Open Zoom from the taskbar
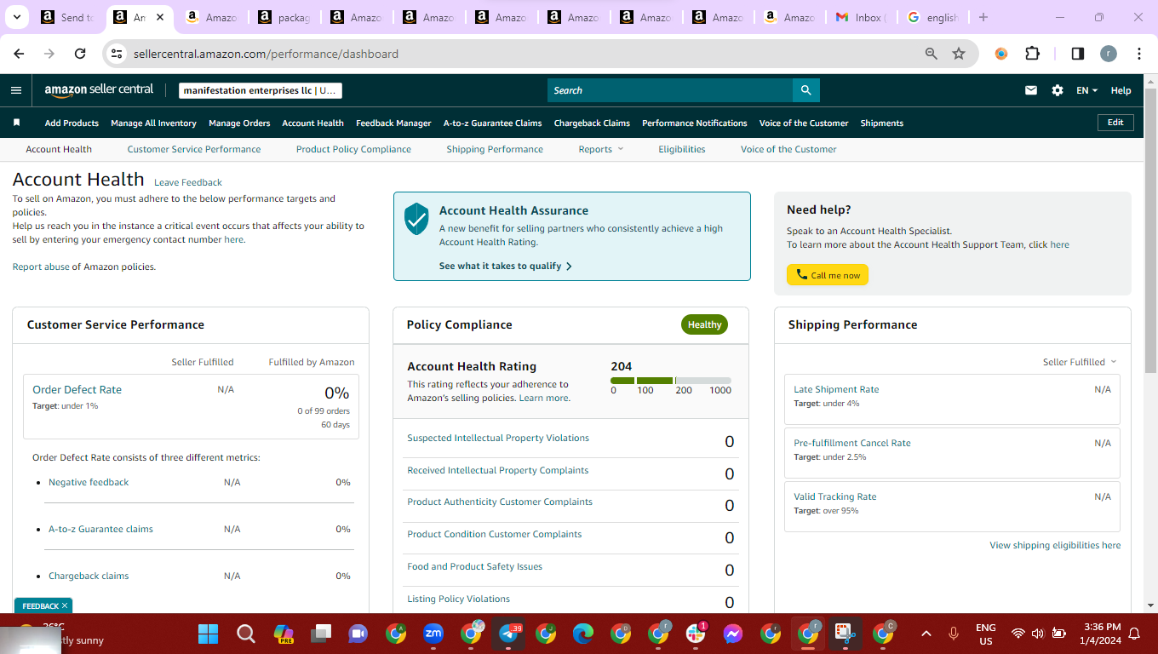 point(433,634)
